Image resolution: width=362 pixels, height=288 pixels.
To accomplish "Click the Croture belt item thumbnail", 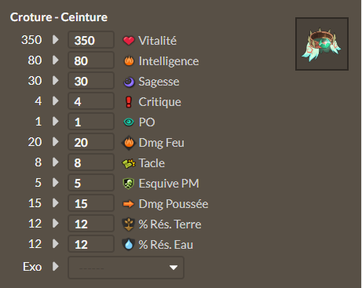I will 322,44.
